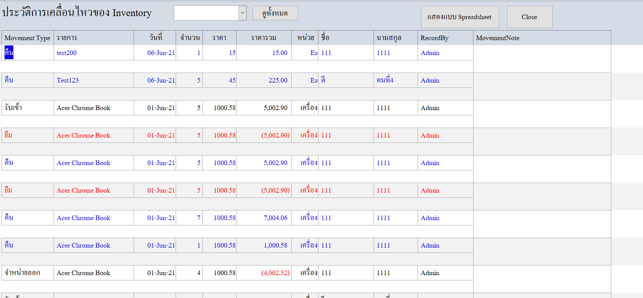Select the RecordBy column header

click(445, 38)
